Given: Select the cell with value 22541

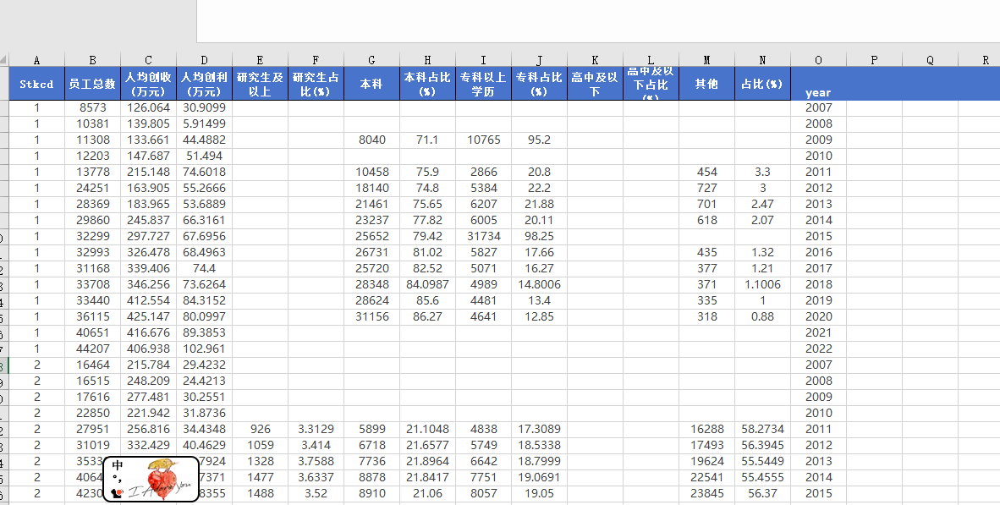Looking at the screenshot, I should tap(706, 477).
